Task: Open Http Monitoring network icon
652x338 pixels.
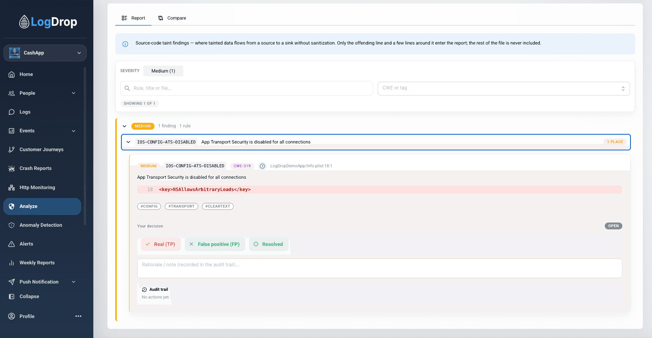Action: click(x=12, y=188)
